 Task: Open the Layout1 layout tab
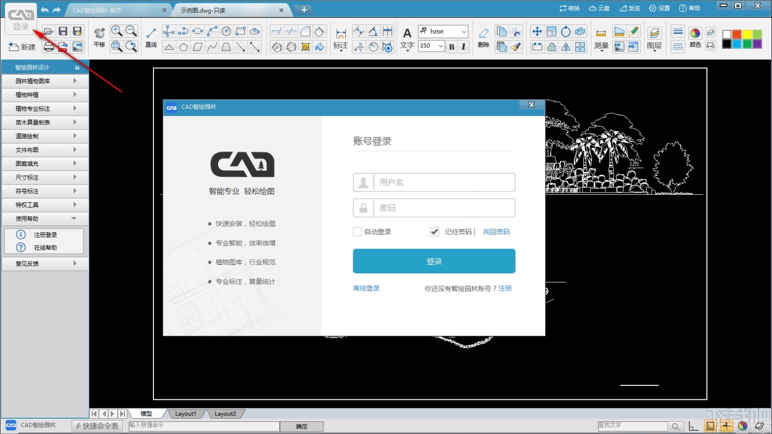[x=186, y=413]
